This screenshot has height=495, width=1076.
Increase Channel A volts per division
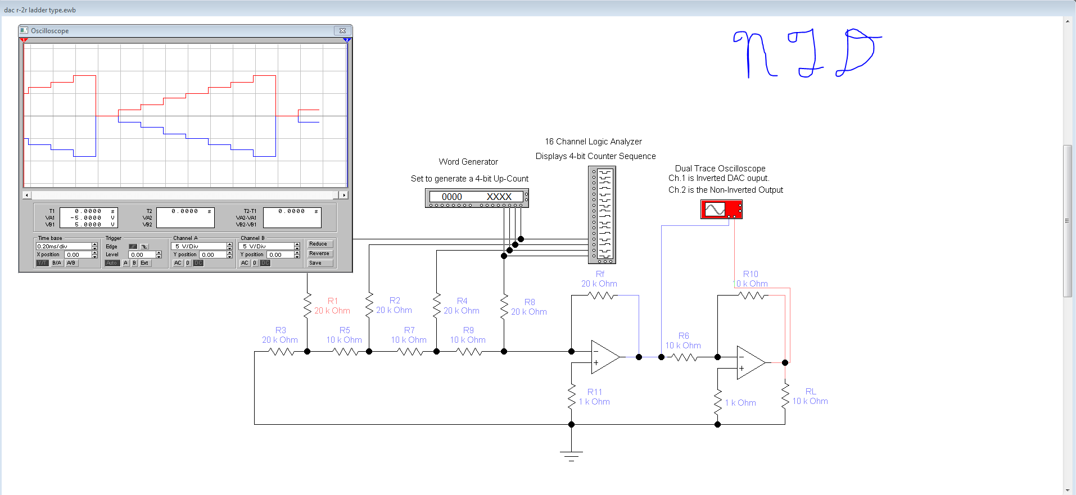pos(229,244)
